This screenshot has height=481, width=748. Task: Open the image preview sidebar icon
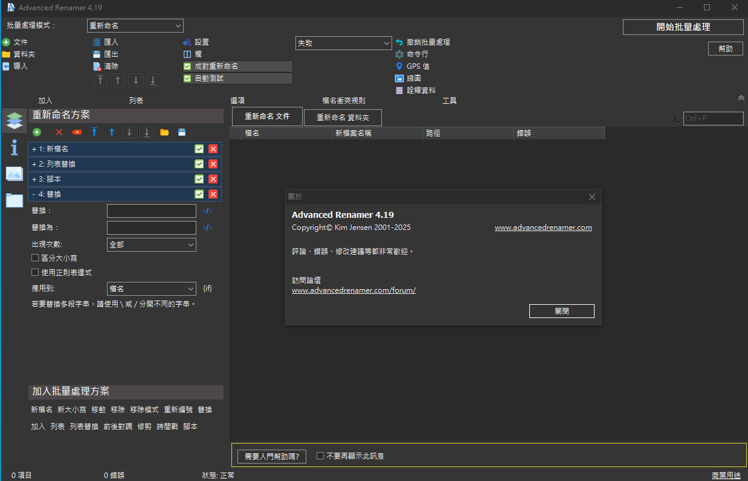tap(14, 174)
